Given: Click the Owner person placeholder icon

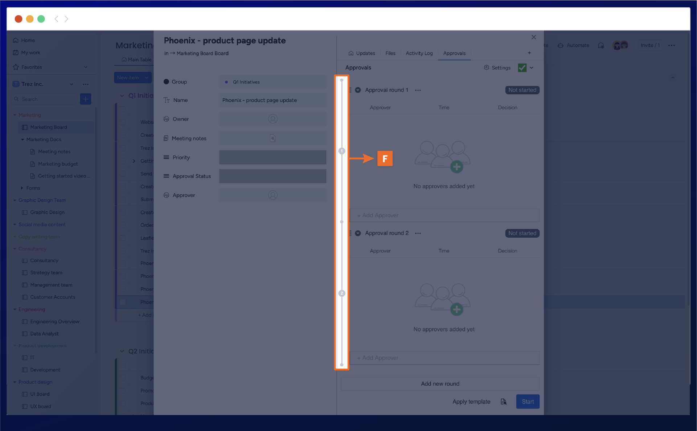Looking at the screenshot, I should 272,119.
